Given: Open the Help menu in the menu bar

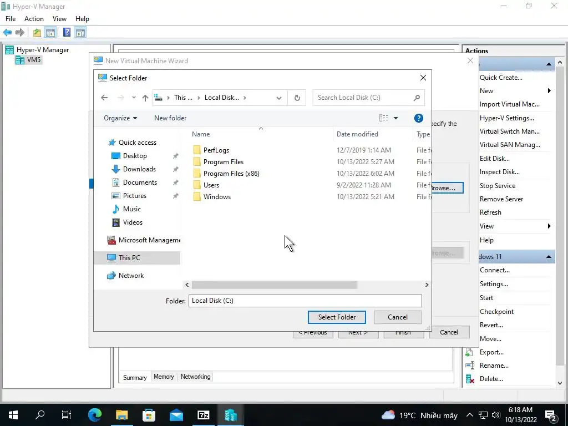Looking at the screenshot, I should tap(82, 19).
